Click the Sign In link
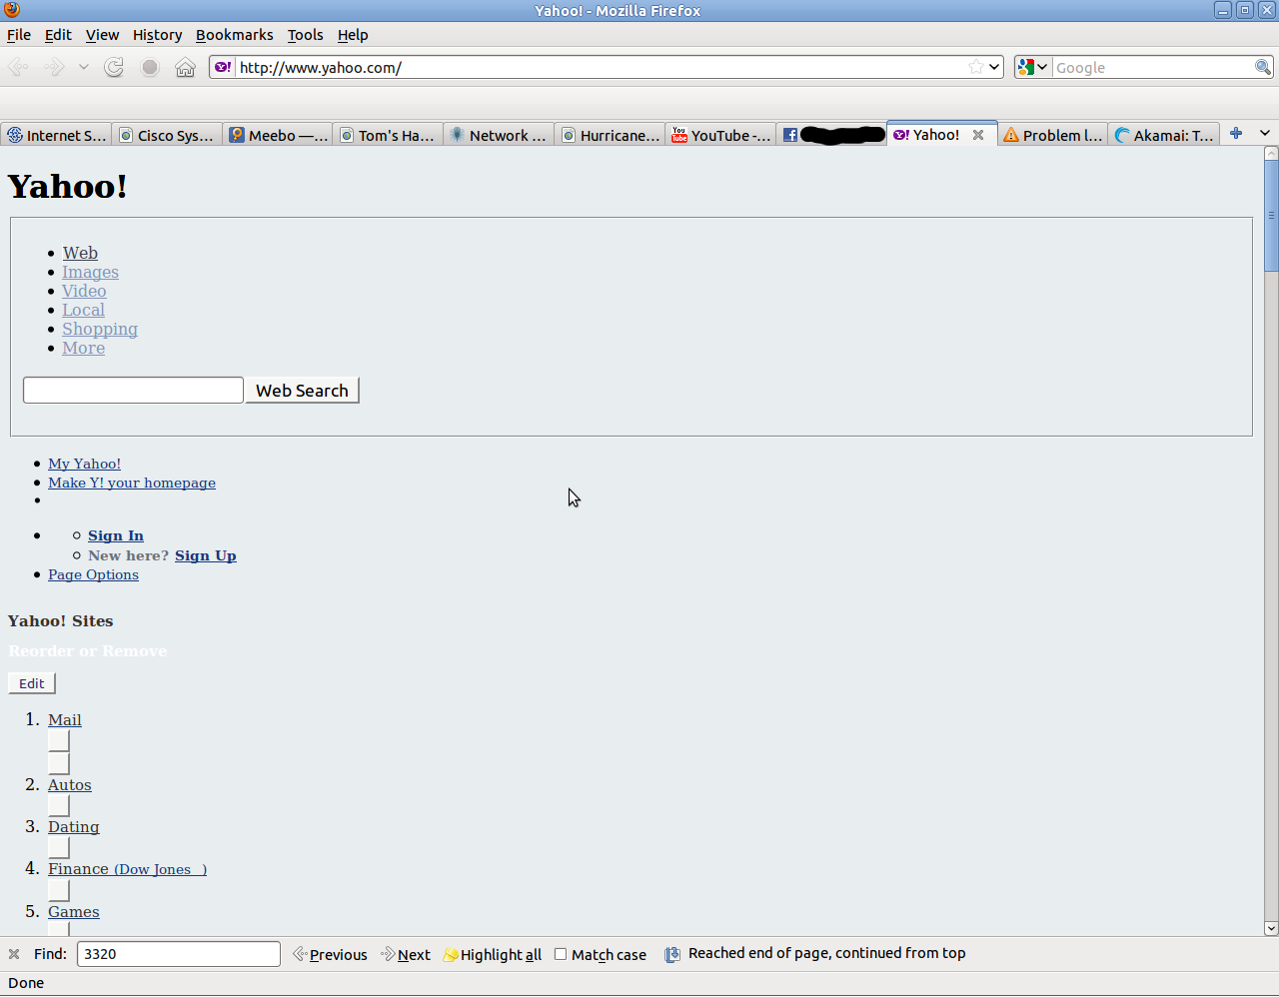 coord(116,535)
